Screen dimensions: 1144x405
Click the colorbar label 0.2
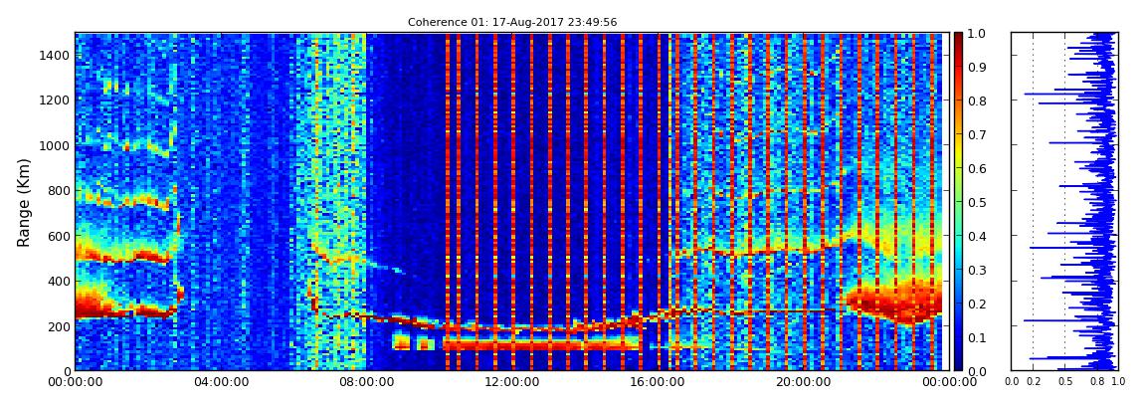coord(979,304)
